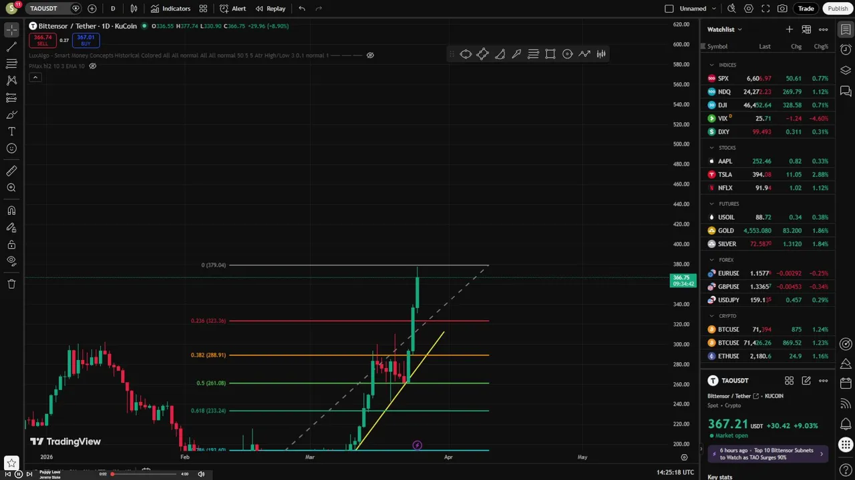The height and width of the screenshot is (480, 855).
Task: Open the emoji and icons tool
Action: [x=11, y=148]
